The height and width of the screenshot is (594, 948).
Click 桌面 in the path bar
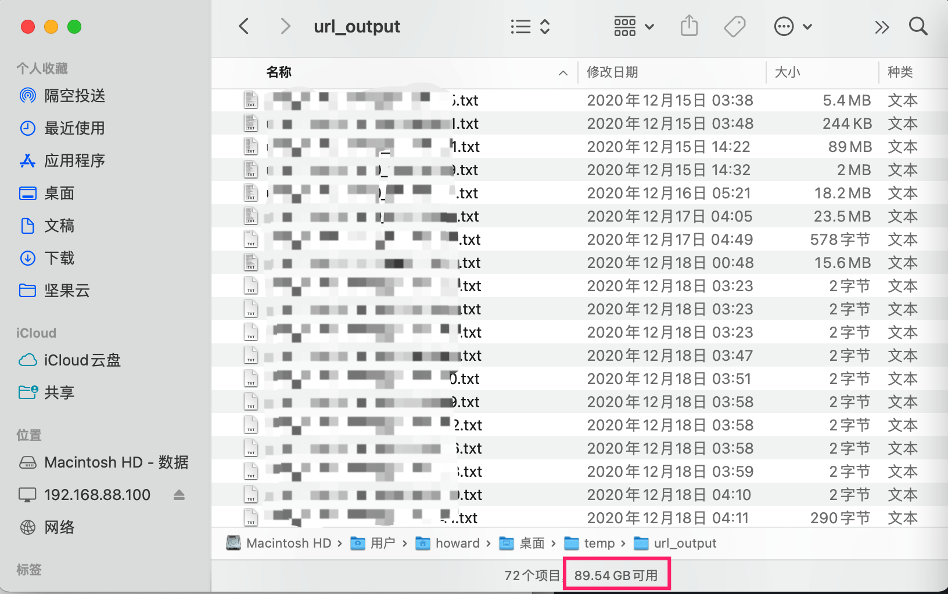pyautogui.click(x=523, y=543)
